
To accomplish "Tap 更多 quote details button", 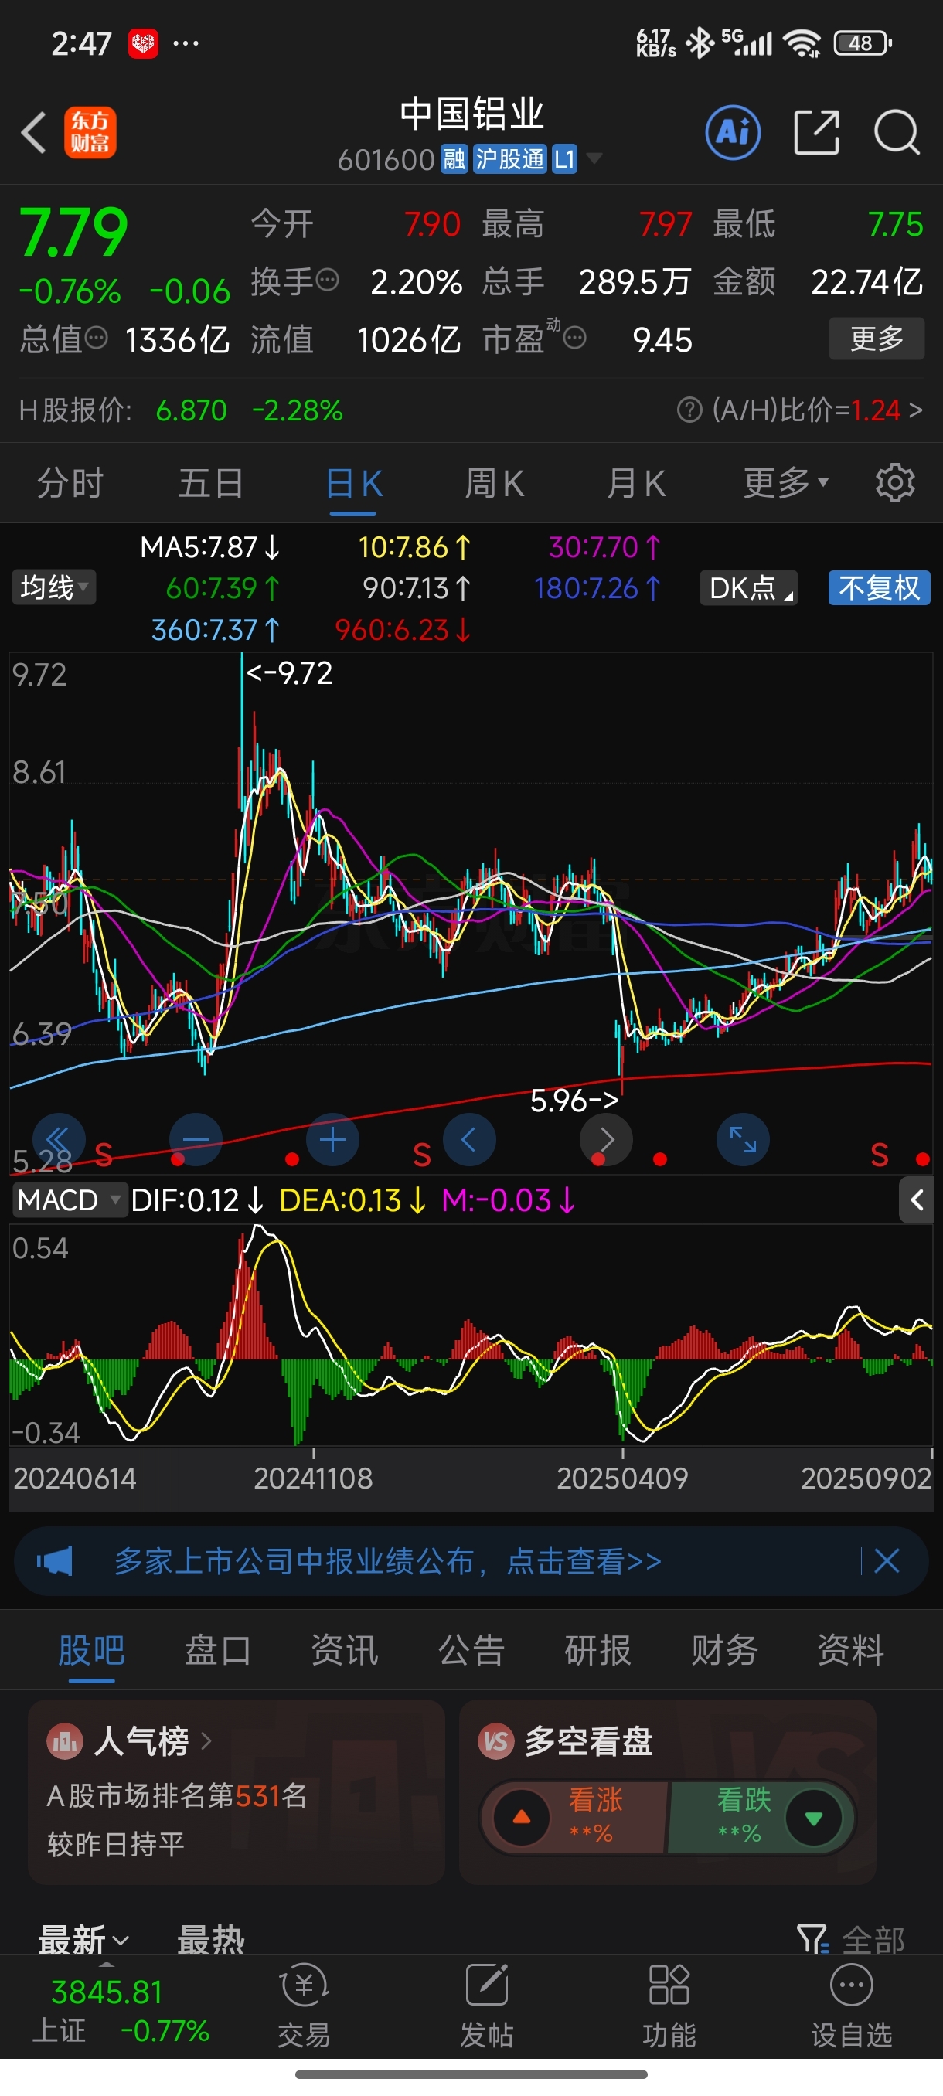I will click(x=877, y=339).
